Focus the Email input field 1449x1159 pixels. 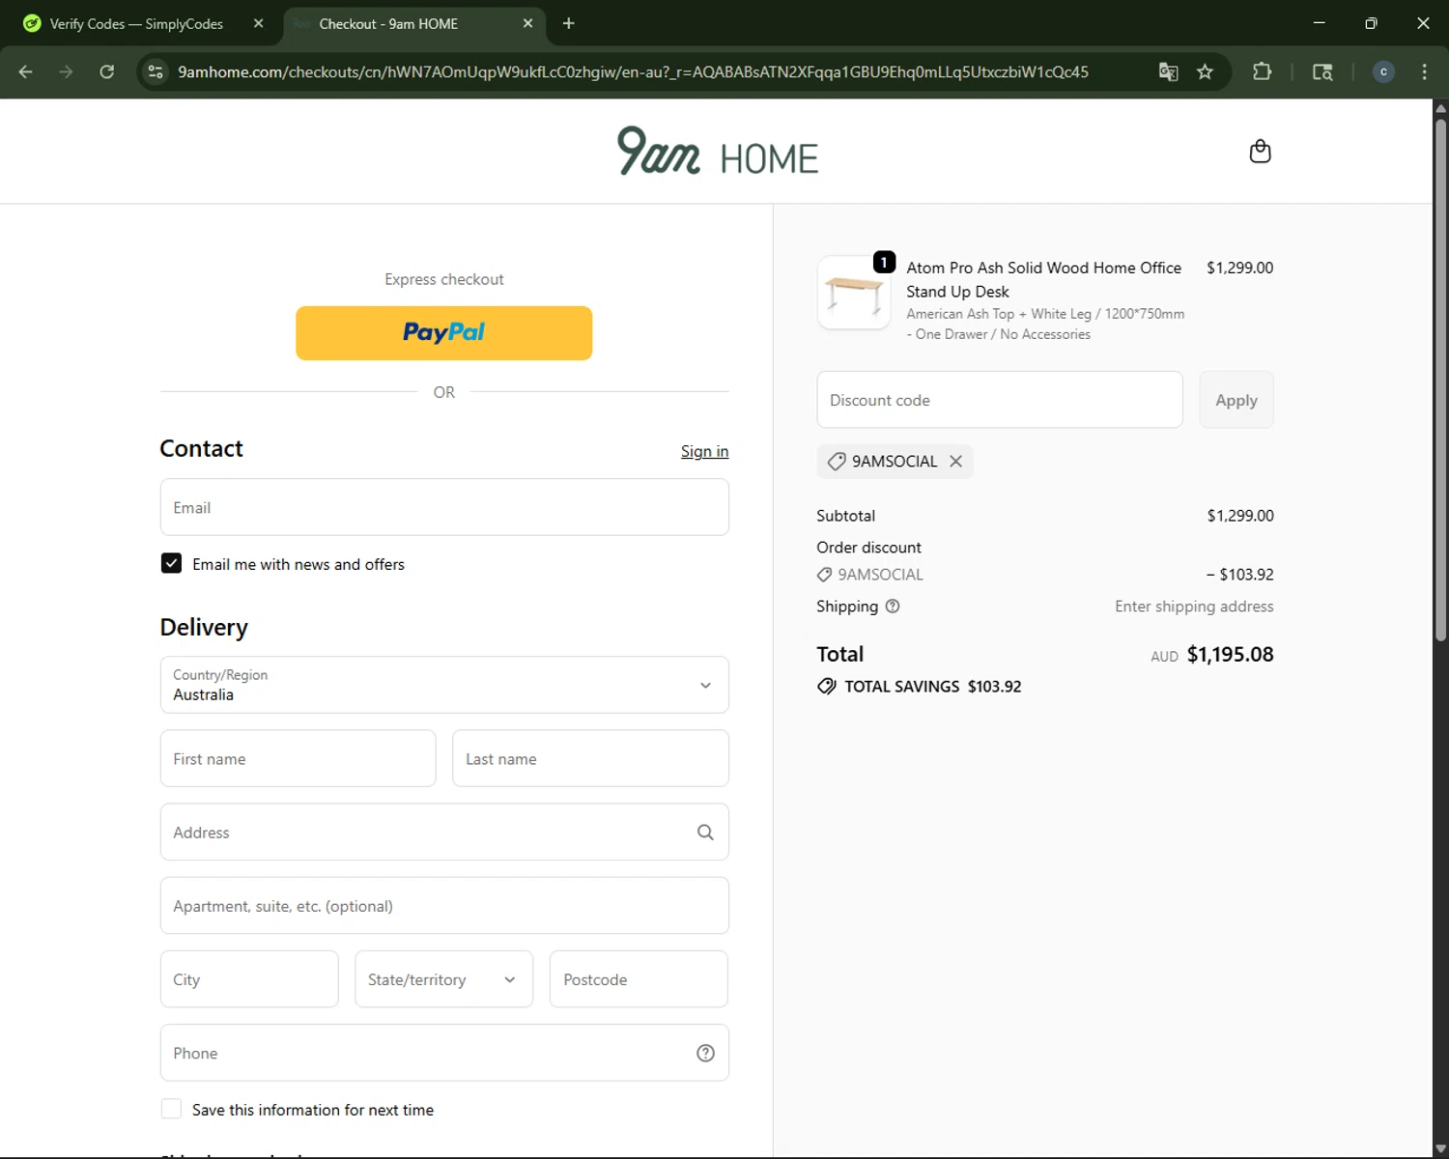point(444,507)
